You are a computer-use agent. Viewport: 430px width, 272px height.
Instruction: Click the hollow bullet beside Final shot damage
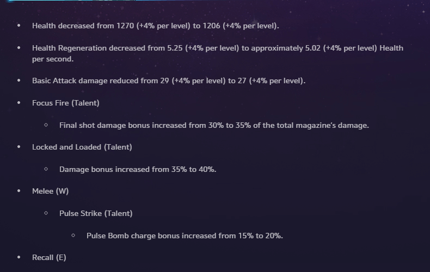46,125
